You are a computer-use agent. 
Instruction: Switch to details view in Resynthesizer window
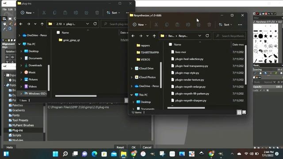[239, 112]
